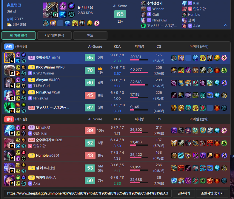The height and width of the screenshot is (199, 234).
Task: Click the Thresh champion icon on blue team
Action: (9, 108)
